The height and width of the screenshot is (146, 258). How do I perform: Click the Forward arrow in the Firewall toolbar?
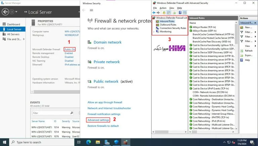coord(158,13)
